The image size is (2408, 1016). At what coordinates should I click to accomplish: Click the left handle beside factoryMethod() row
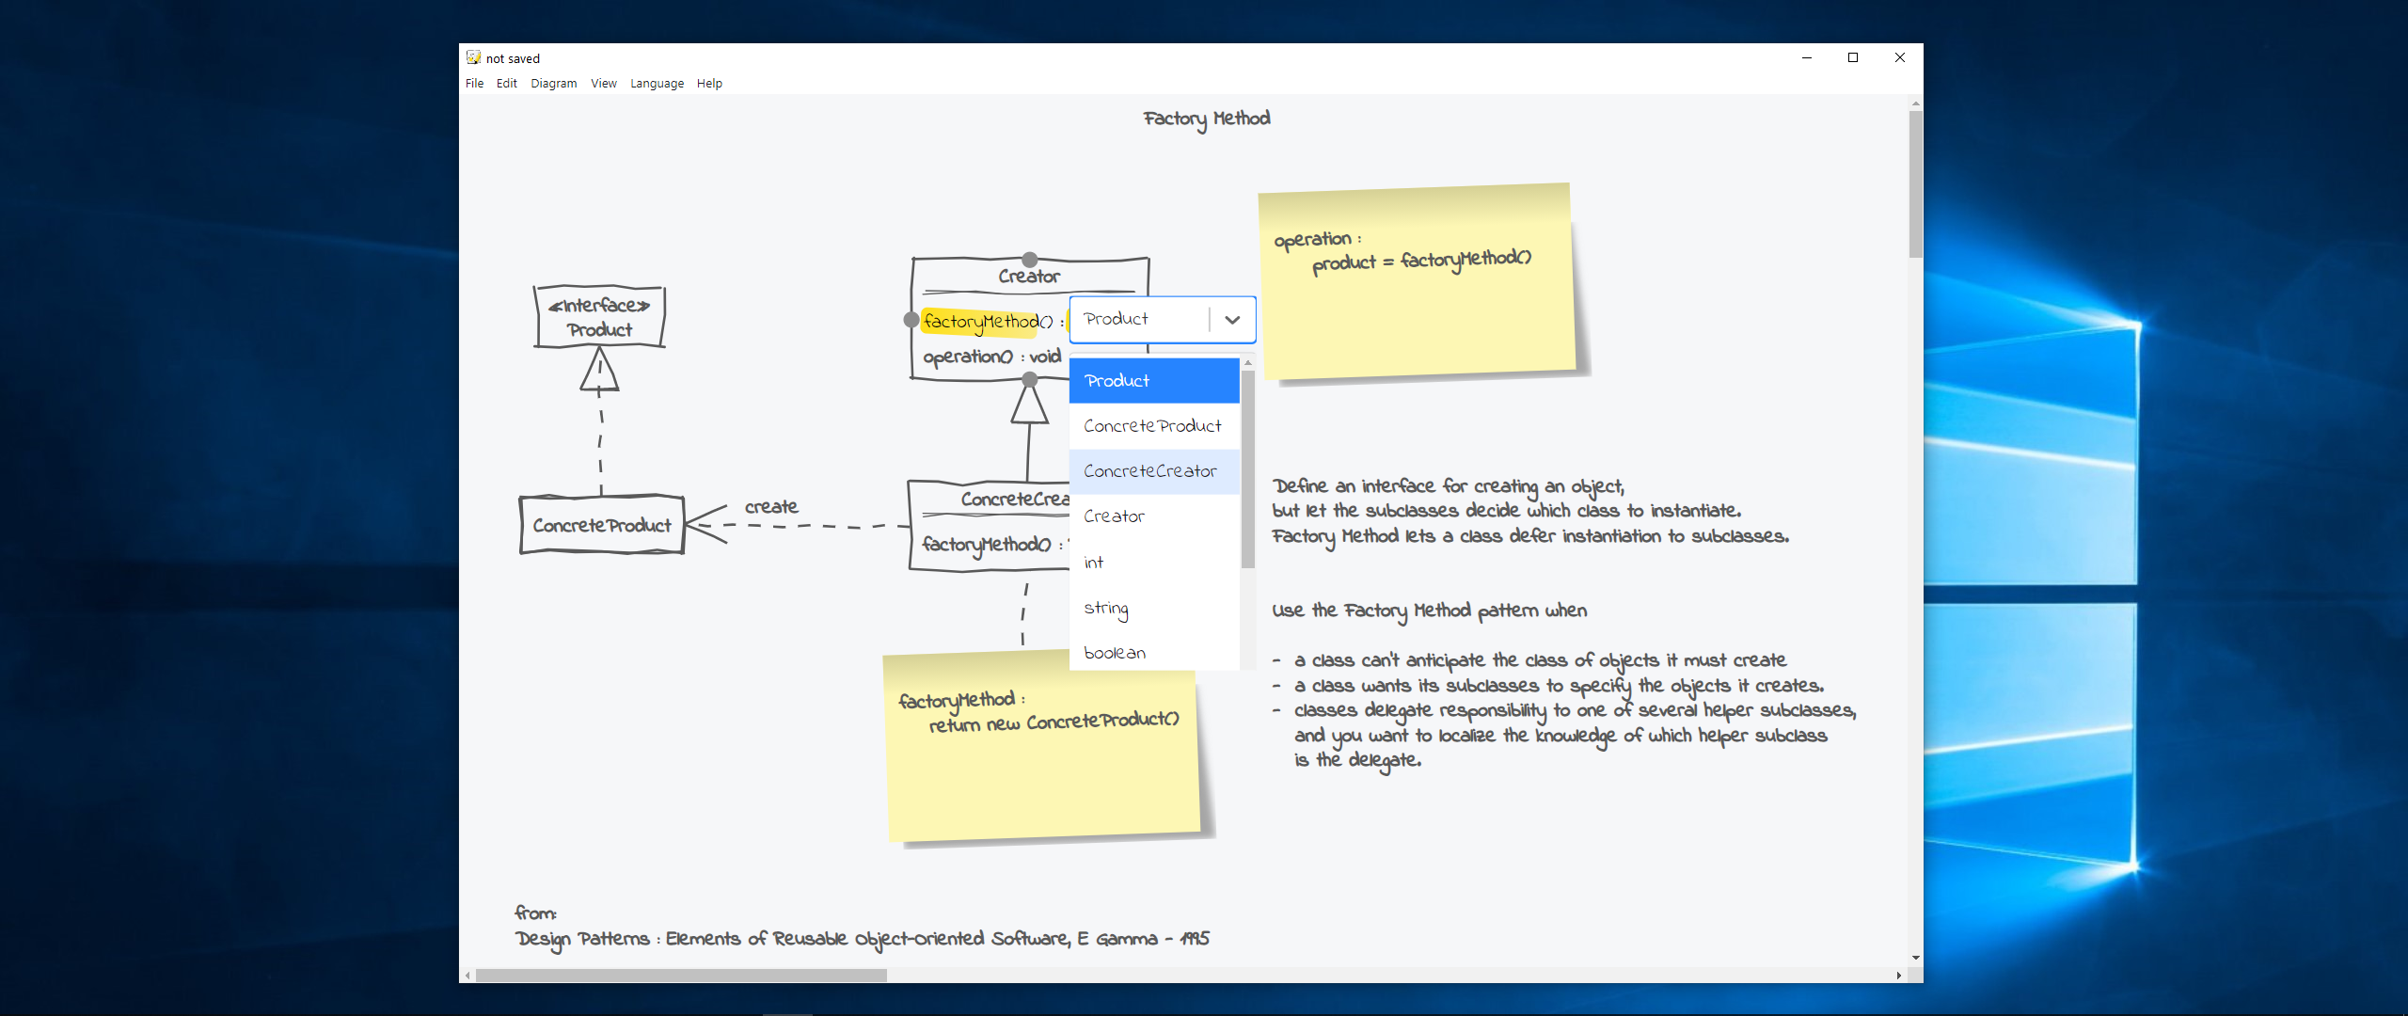[911, 320]
